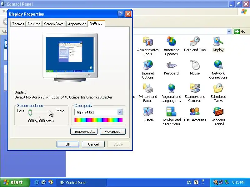Open Date and Time icon

(195, 41)
